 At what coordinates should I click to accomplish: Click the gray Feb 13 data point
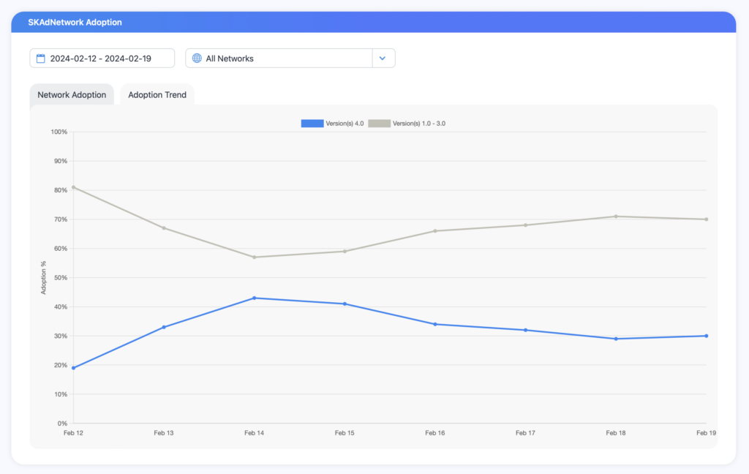pyautogui.click(x=164, y=228)
